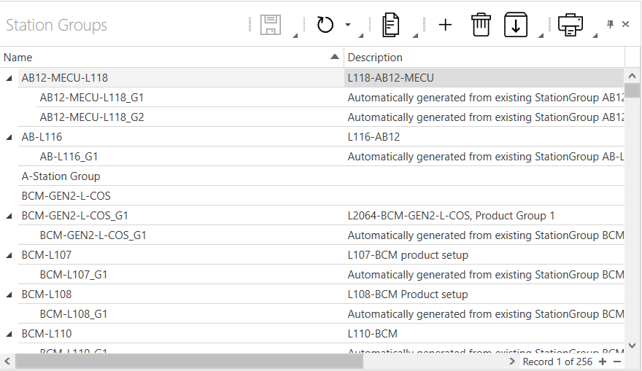Screen dimensions: 642x371
Task: Click the Refresh circular arrow icon
Action: coord(325,25)
